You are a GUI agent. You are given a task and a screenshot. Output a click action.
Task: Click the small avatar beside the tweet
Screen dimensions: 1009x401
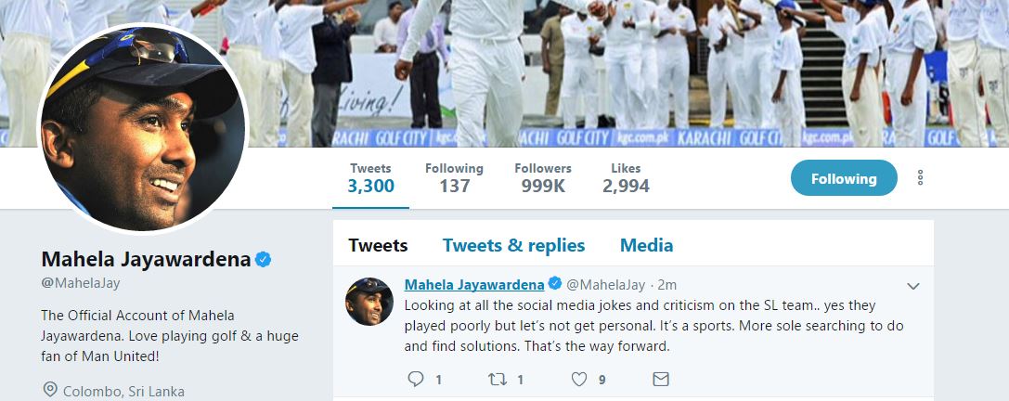coord(369,301)
